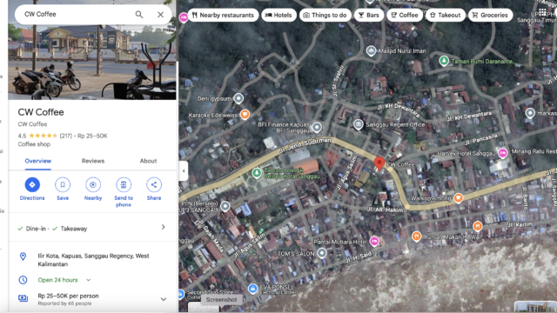Copy the Ilir Kota Kapuas address
The width and height of the screenshot is (557, 313).
(x=93, y=260)
